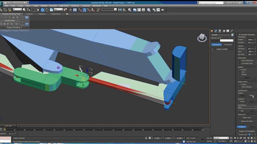Click the Rectangular Selection Region icon
Screen dimensions: 257x144
[x=33, y=10]
